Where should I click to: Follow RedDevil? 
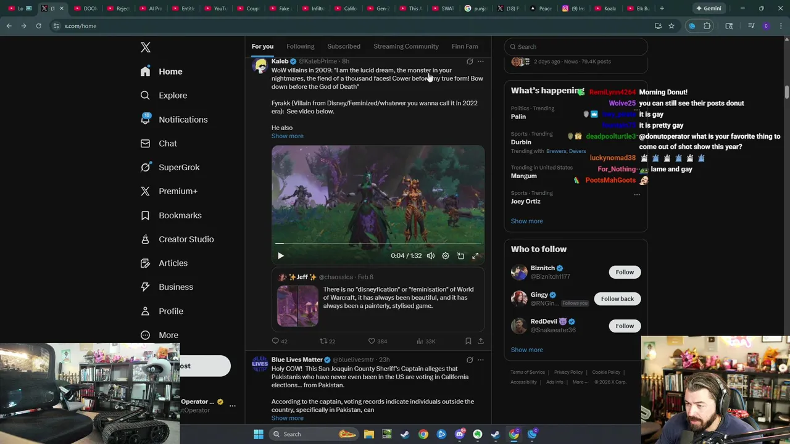[x=625, y=326]
